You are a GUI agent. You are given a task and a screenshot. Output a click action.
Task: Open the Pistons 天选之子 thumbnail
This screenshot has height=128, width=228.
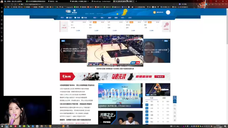(x=120, y=117)
